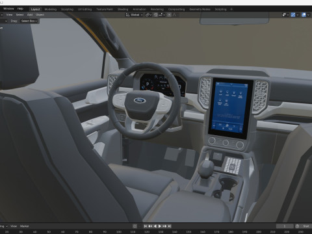Jump to the timeline end frame
Screen dimensions: 312x234
[169, 226]
